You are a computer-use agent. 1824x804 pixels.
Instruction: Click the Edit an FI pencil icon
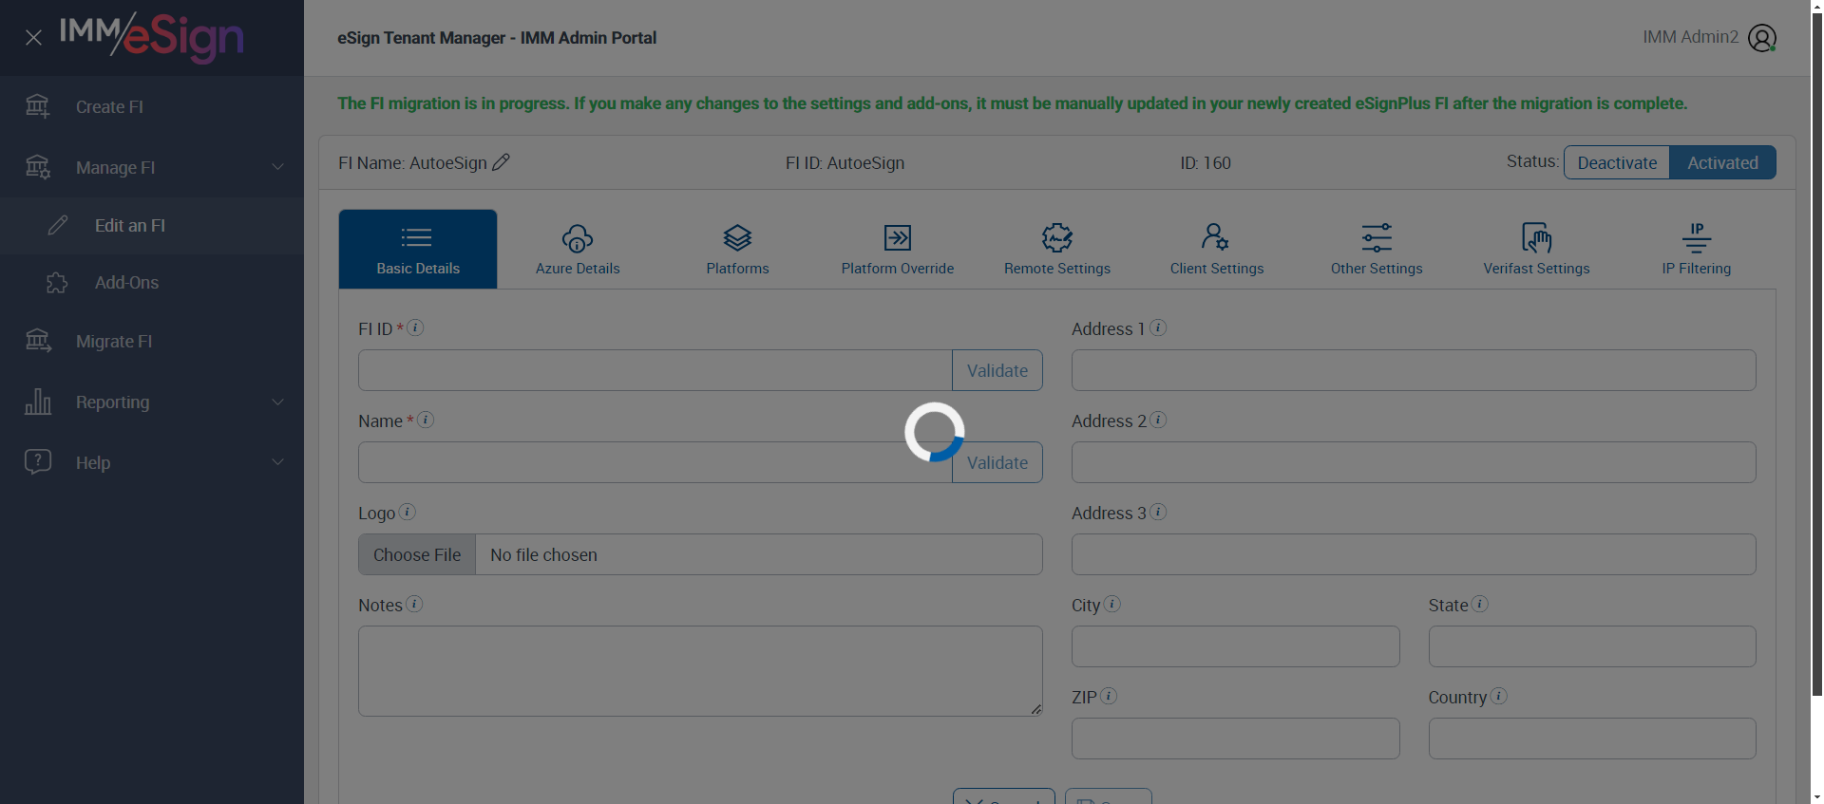coord(58,225)
